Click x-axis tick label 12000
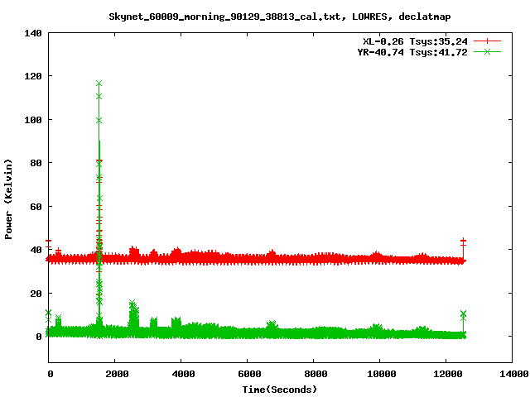The height and width of the screenshot is (397, 530). (x=448, y=374)
